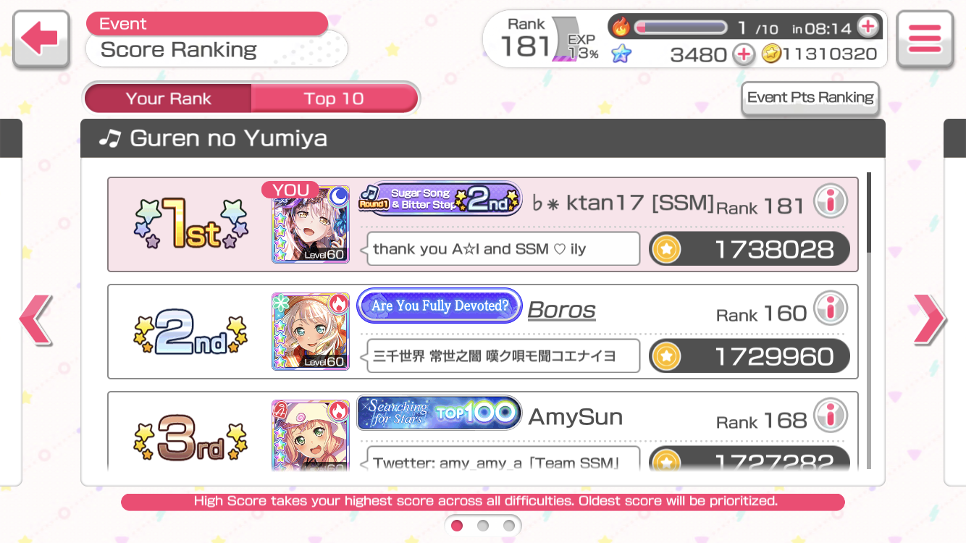Select the Your Rank tab
This screenshot has width=966, height=543.
click(x=168, y=98)
